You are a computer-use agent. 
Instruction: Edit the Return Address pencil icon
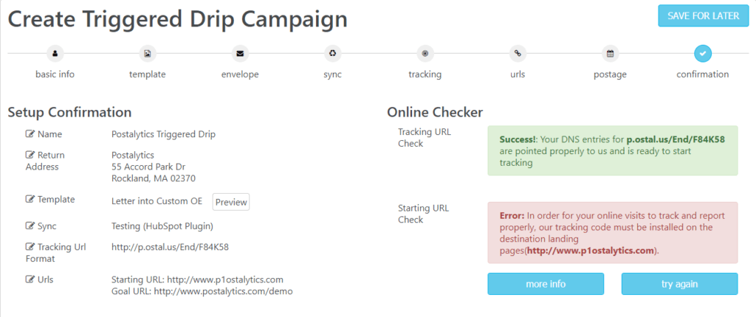(30, 156)
